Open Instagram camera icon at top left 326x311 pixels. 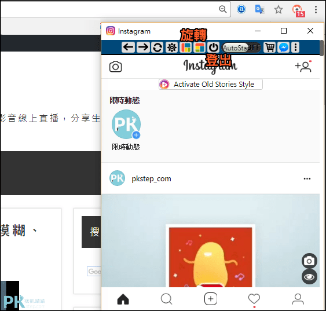(116, 67)
